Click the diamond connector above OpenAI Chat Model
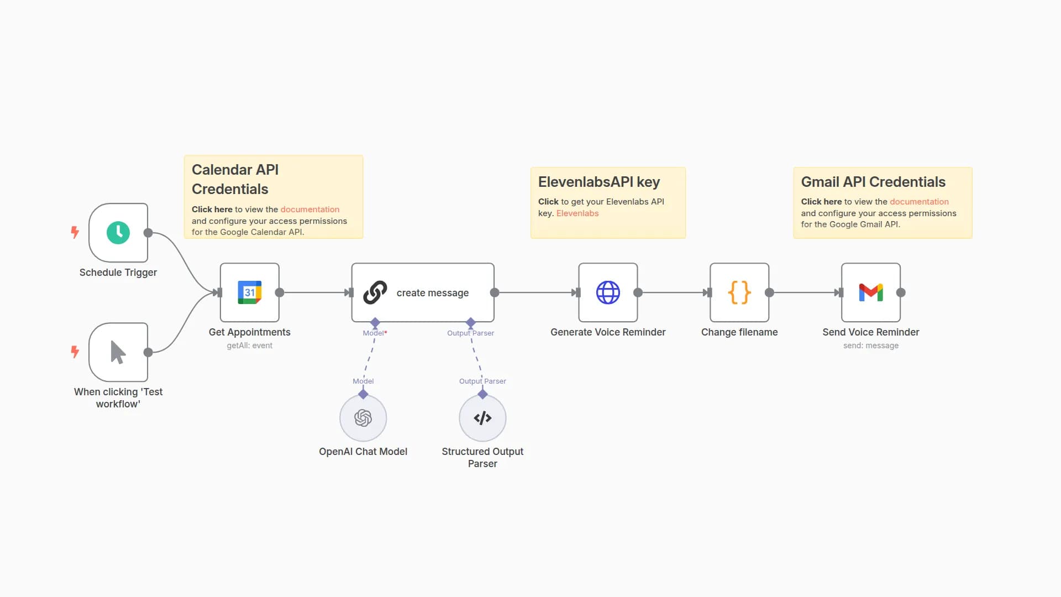This screenshot has width=1061, height=597. [x=363, y=394]
